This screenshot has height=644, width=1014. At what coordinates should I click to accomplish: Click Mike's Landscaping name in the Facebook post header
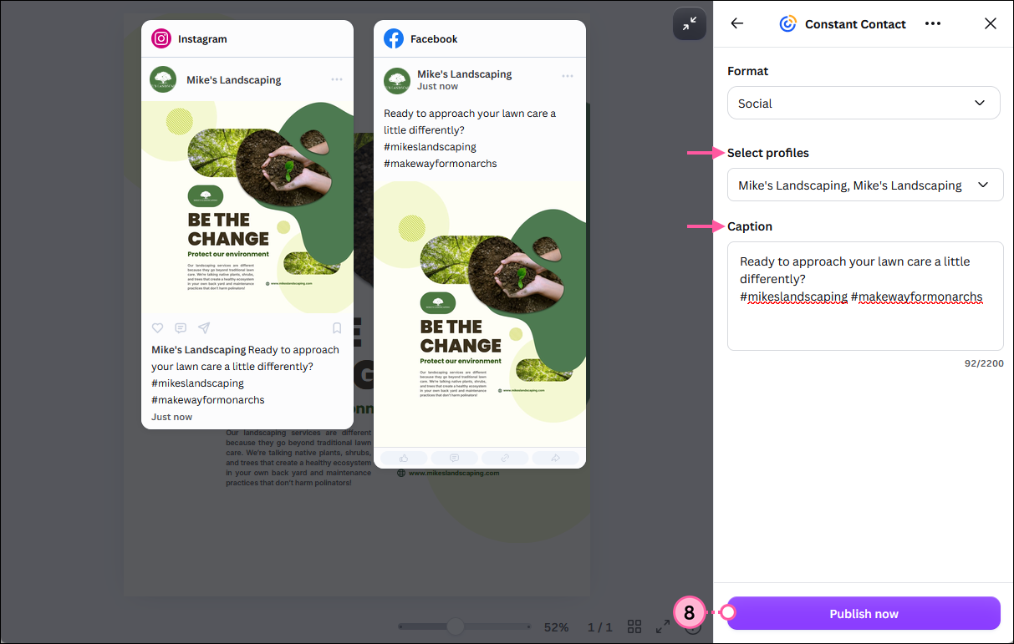[x=465, y=74]
